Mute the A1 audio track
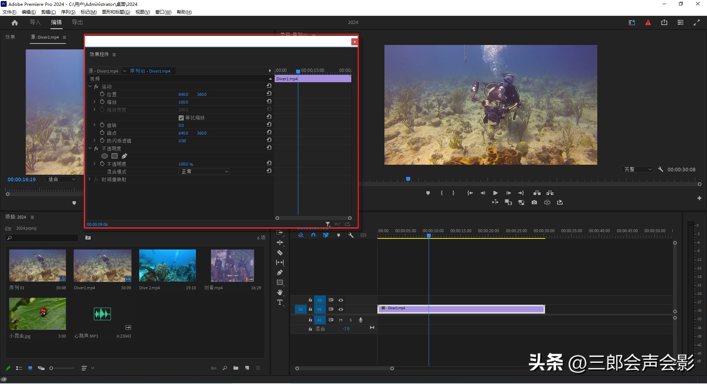The image size is (707, 384). point(341,320)
